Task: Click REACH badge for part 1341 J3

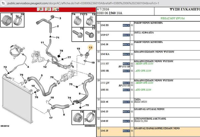Action: click(126, 112)
